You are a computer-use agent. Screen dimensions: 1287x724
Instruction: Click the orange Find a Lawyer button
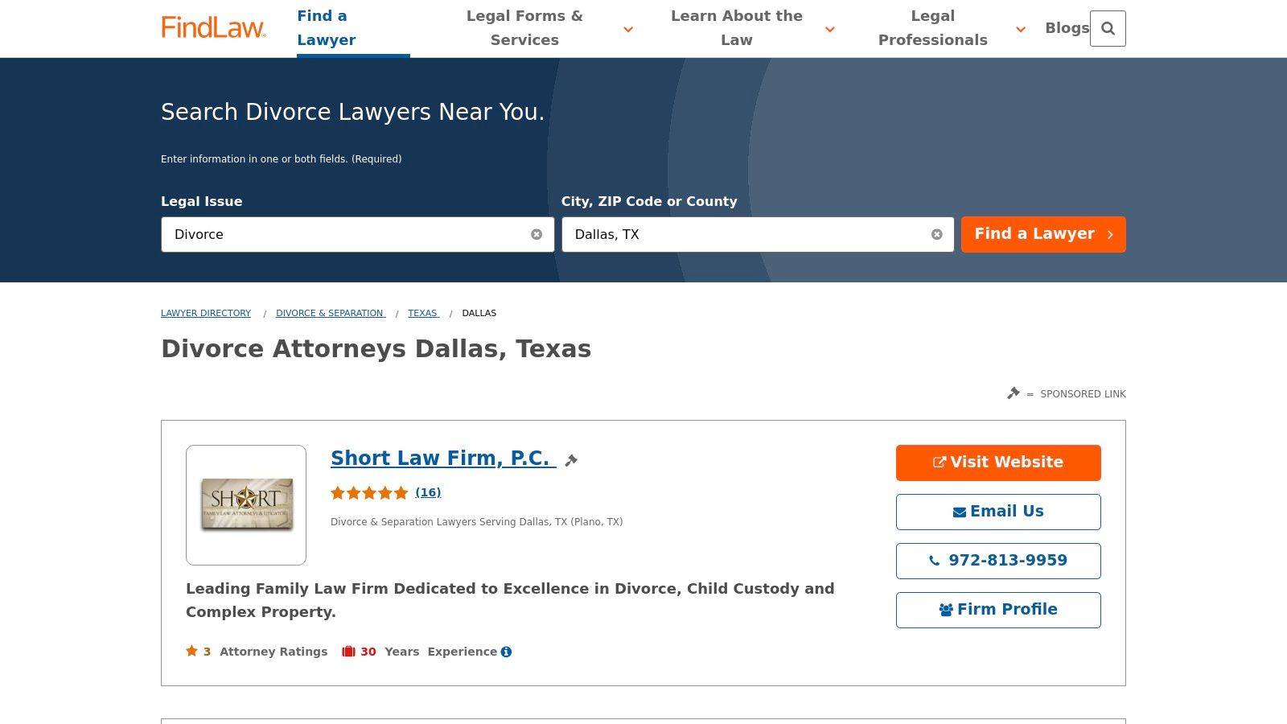(1043, 234)
